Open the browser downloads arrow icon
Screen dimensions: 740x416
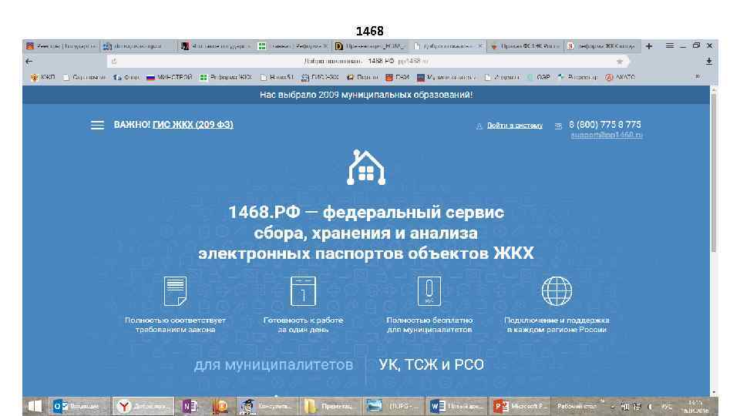coord(709,62)
